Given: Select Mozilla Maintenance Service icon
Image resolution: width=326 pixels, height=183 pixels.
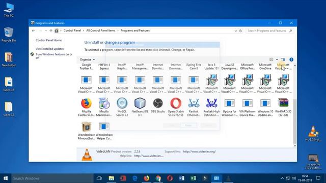Looking at the screenshot, I should 104,107.
